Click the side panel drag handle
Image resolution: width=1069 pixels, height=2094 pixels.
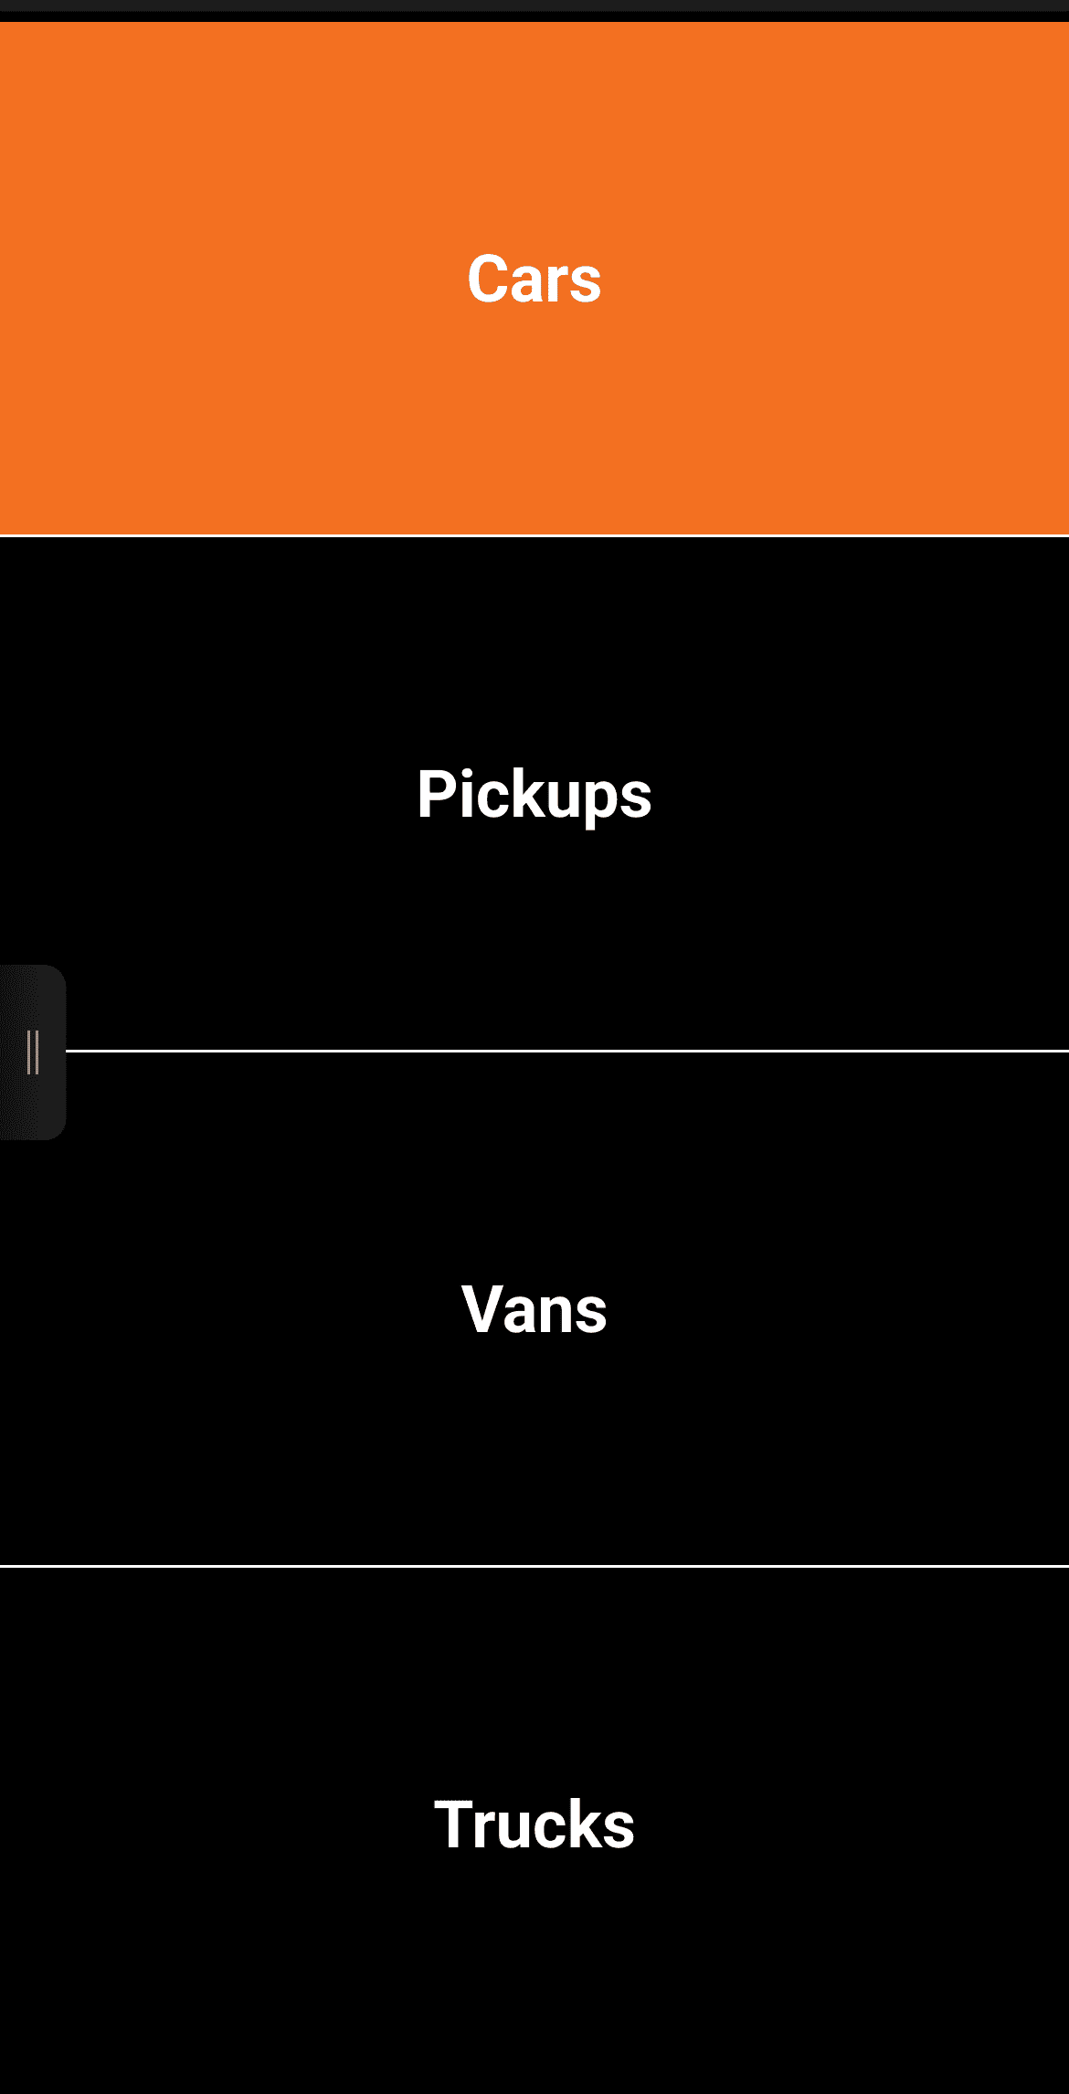point(33,1052)
